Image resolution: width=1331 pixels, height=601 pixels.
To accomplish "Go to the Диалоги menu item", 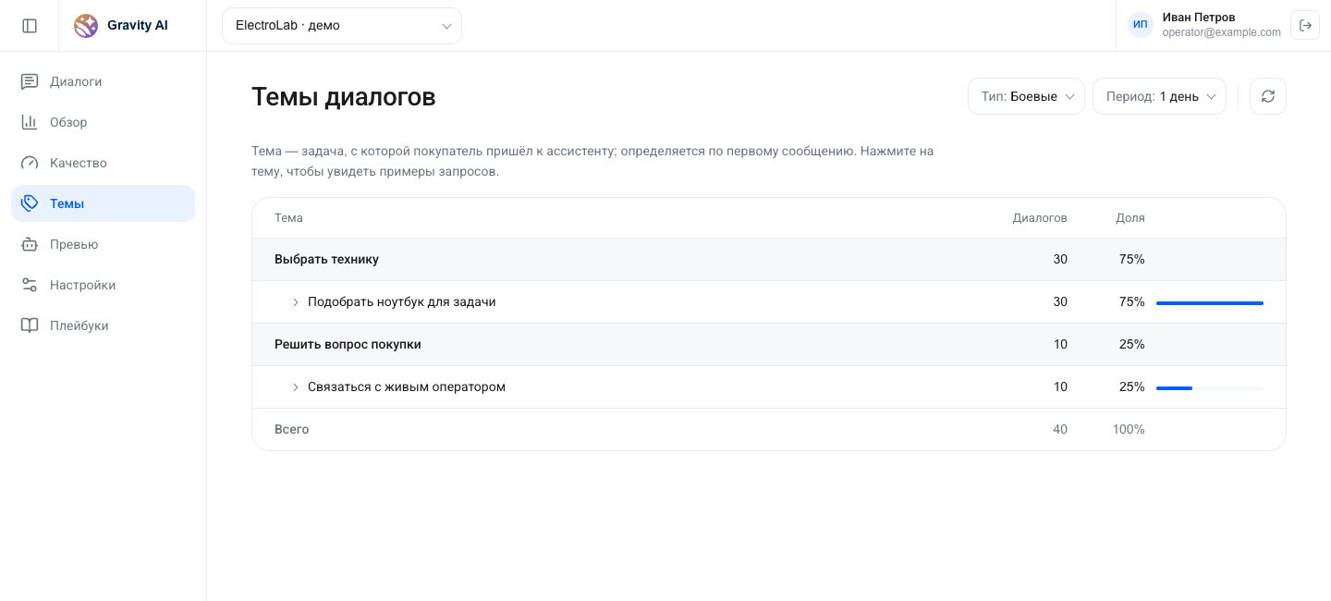I will coord(103,81).
